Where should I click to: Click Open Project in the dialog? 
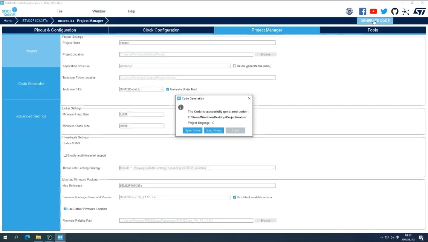(214, 130)
